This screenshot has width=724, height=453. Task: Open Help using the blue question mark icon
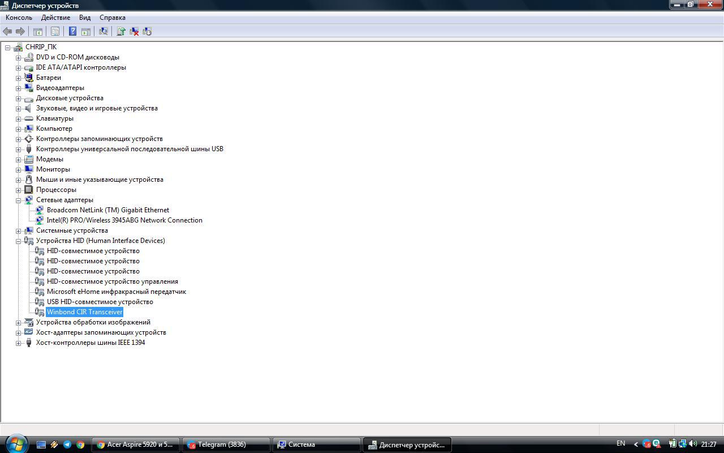point(72,32)
